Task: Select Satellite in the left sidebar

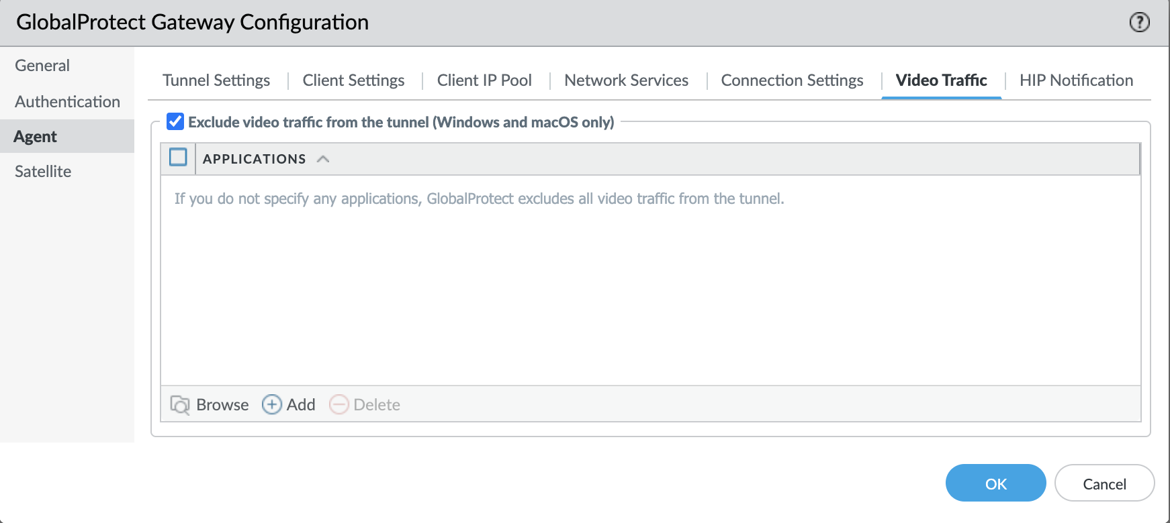Action: [x=43, y=172]
